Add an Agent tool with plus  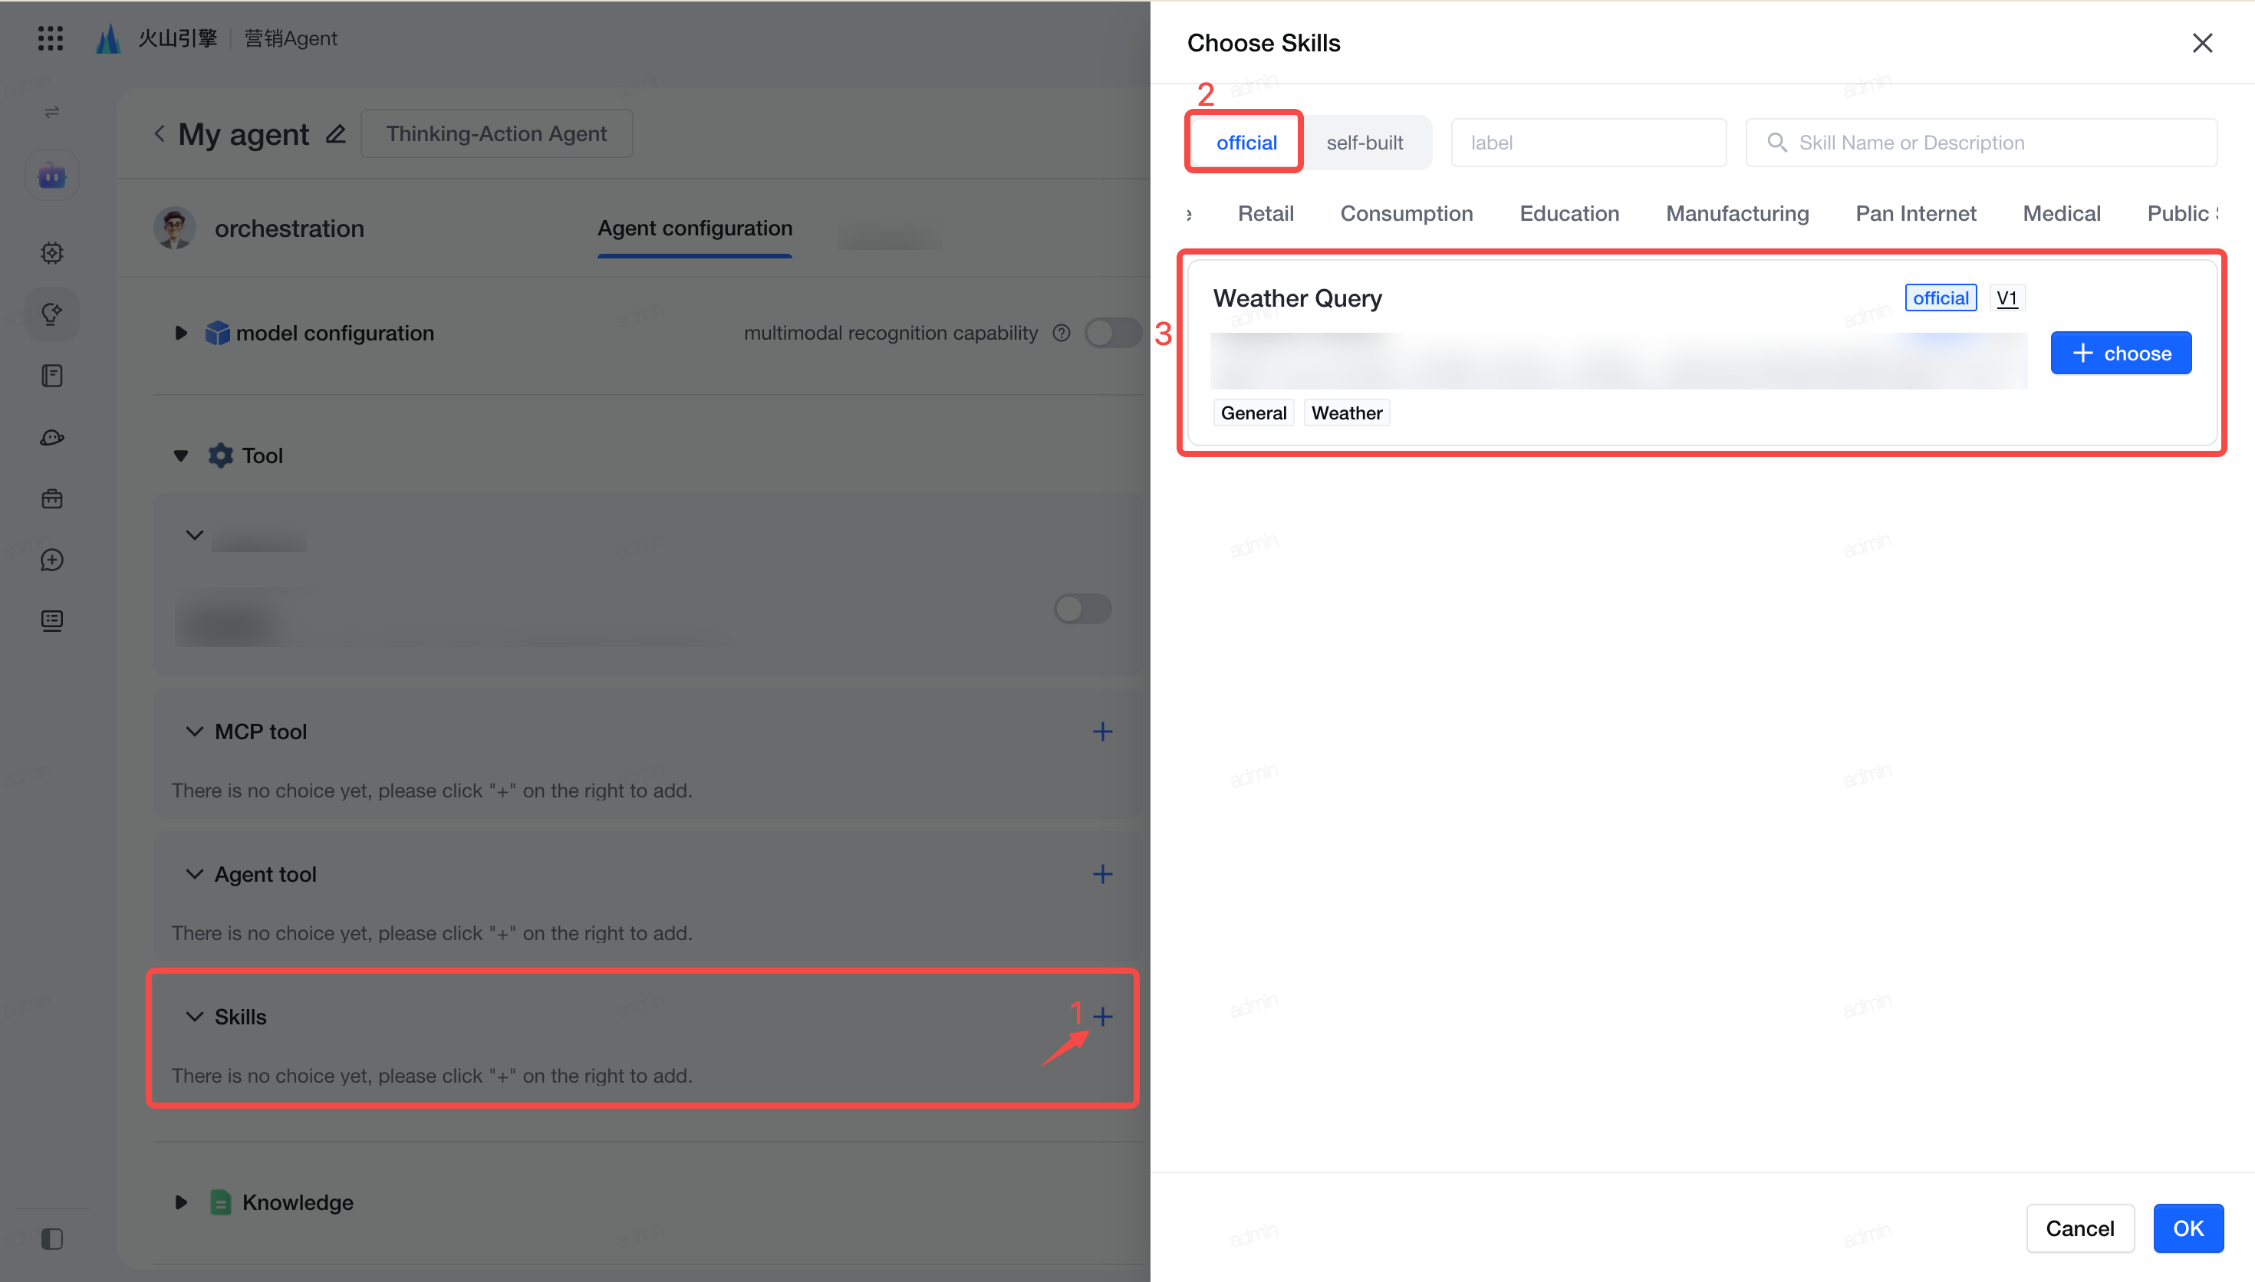[1102, 874]
